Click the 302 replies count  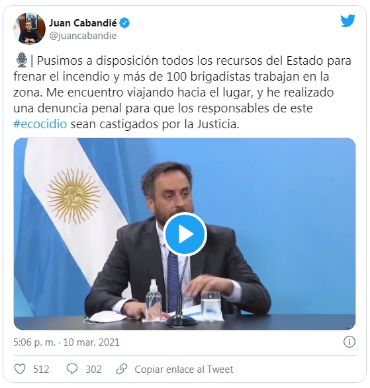coord(93,369)
